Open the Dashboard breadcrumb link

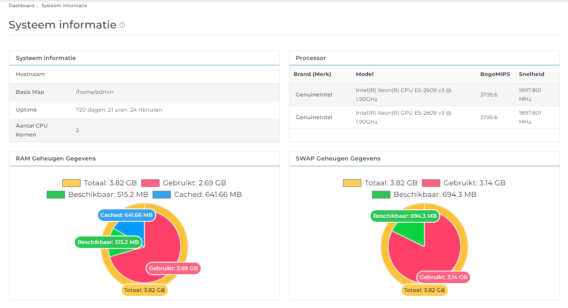coord(21,6)
